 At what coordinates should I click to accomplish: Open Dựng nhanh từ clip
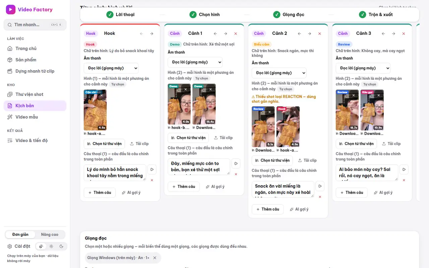pos(35,71)
